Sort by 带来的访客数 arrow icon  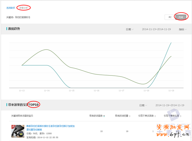pos(104,116)
